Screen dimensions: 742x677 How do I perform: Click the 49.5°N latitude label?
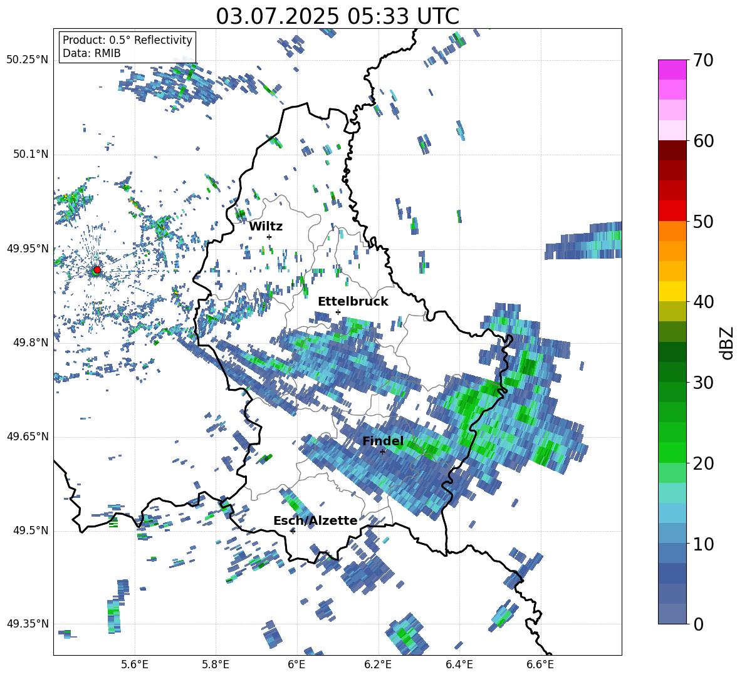(x=31, y=530)
